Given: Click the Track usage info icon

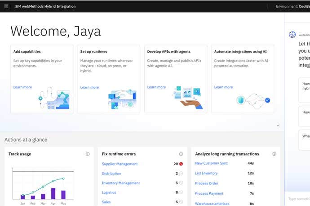Looking at the screenshot, I should (x=88, y=154).
